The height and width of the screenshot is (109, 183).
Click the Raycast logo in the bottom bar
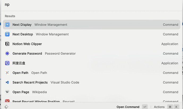[6, 107]
